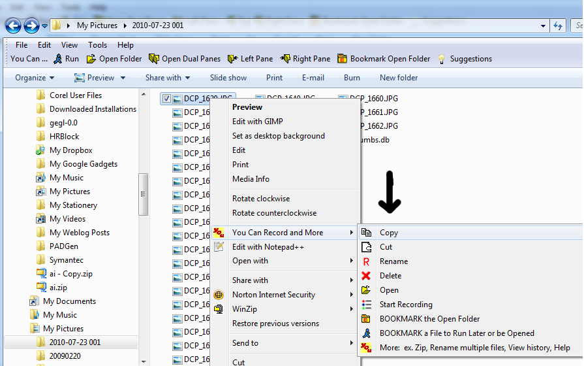Click the Open Dual Panes icon

(154, 59)
